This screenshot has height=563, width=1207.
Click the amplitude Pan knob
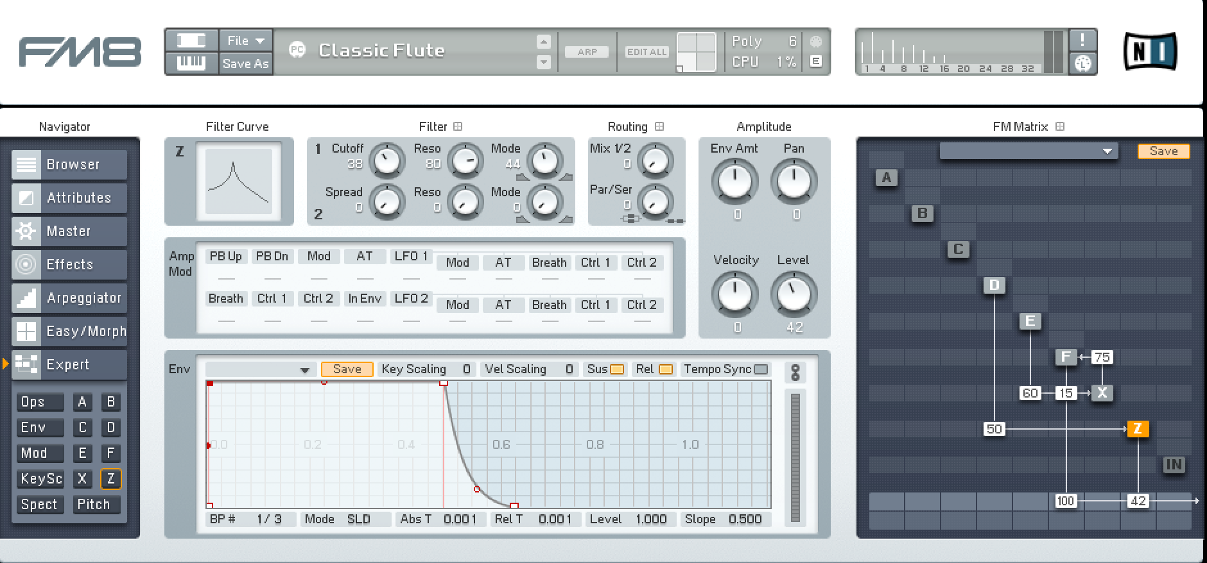pyautogui.click(x=794, y=181)
